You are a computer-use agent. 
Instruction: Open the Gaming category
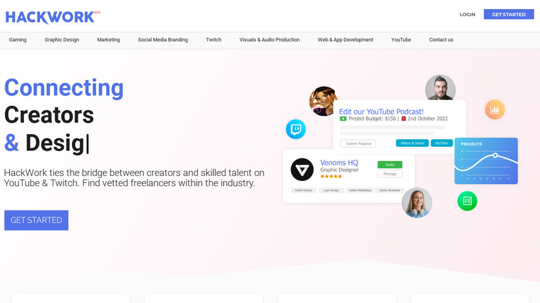pyautogui.click(x=17, y=40)
